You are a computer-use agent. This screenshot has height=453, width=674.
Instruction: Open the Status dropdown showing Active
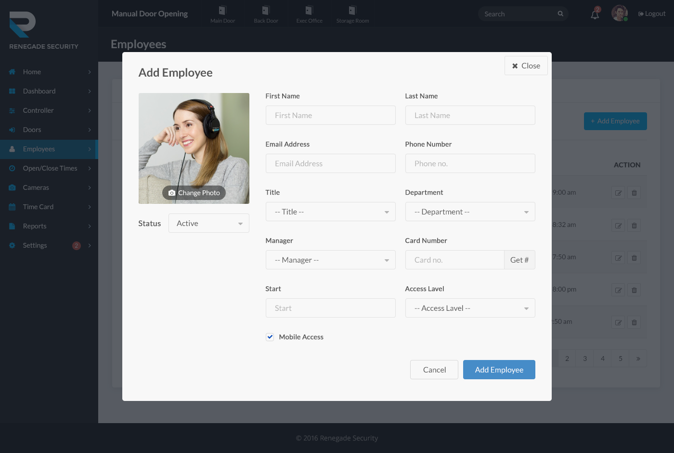(x=208, y=223)
